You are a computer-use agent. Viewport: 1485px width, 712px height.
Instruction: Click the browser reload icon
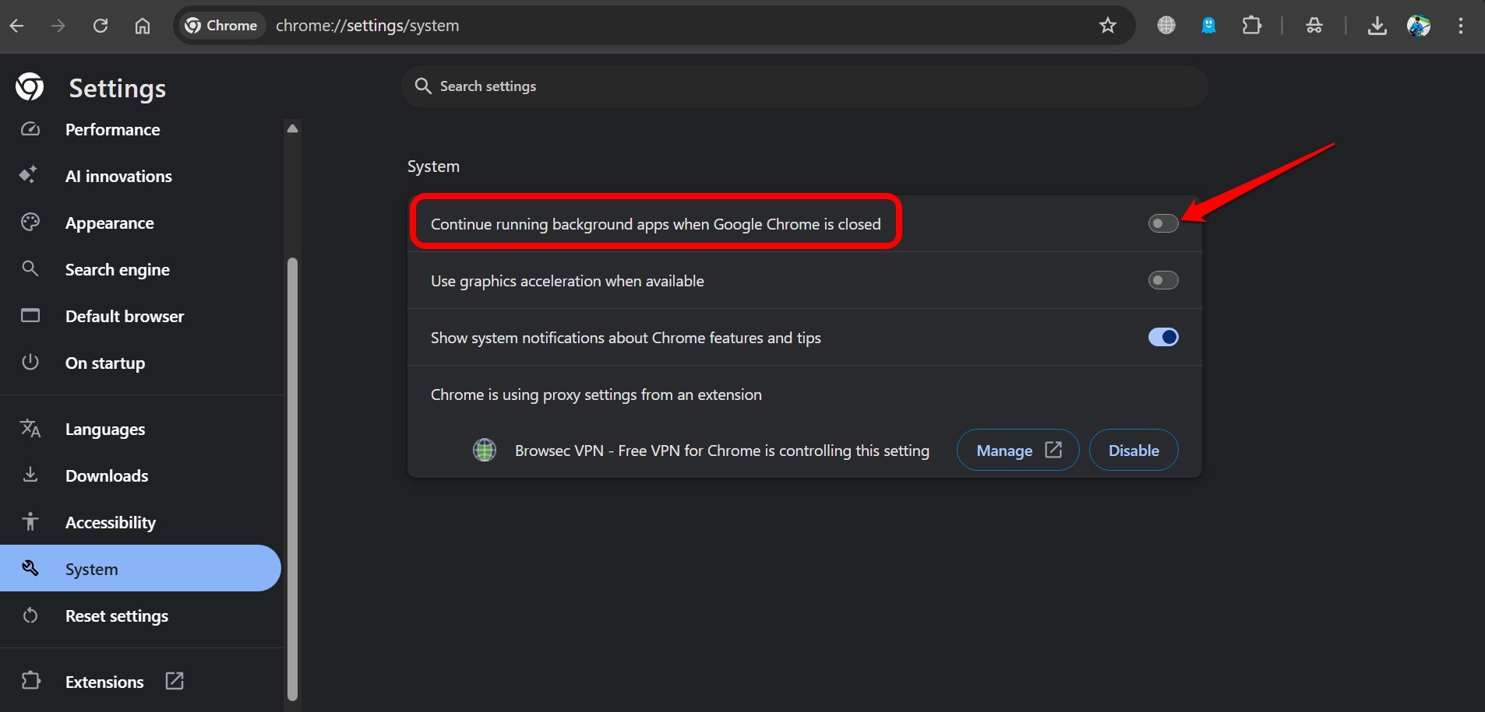[101, 26]
